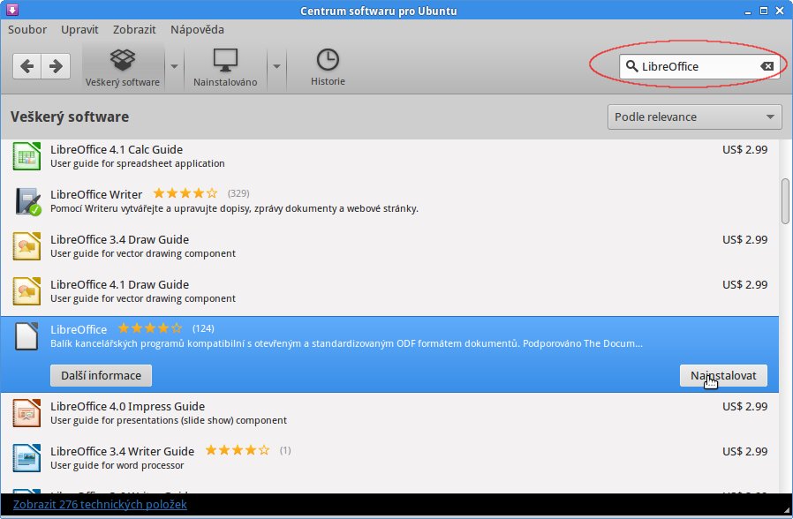
Task: Open the Upravit menu
Action: [79, 29]
